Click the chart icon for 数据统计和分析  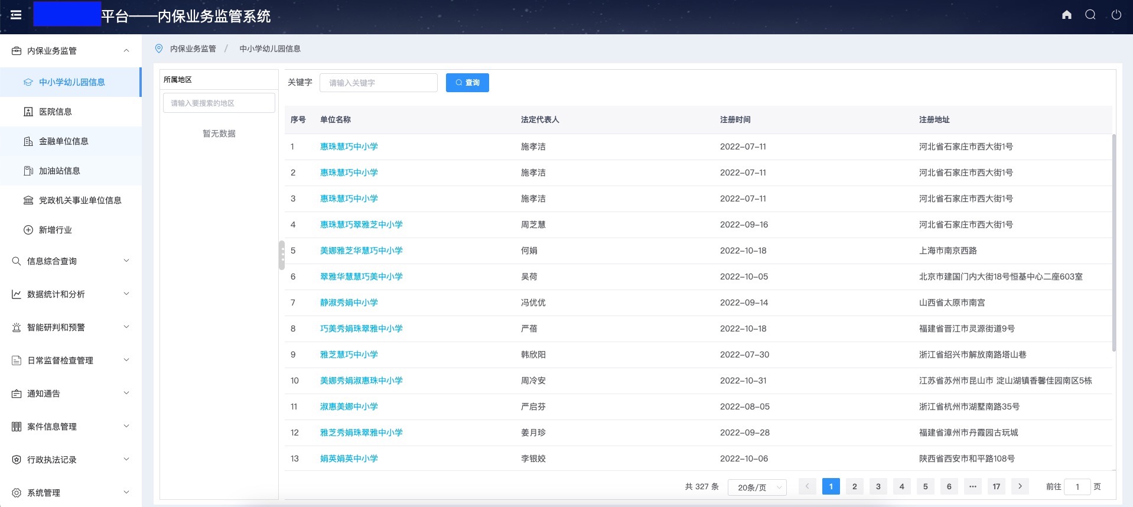[x=17, y=294]
